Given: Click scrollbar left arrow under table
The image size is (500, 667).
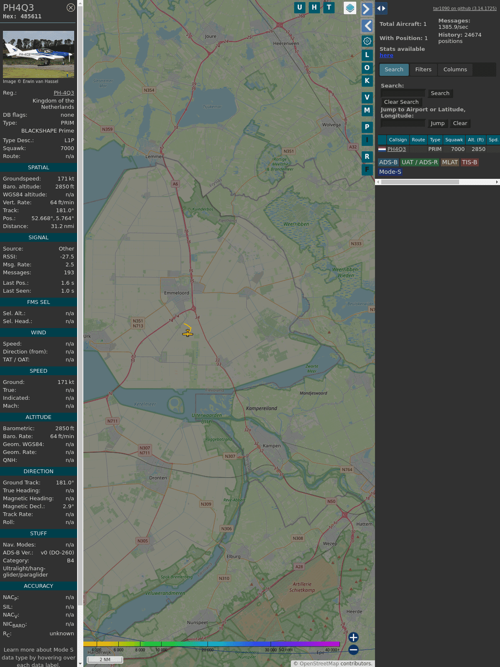Looking at the screenshot, I should click(378, 182).
